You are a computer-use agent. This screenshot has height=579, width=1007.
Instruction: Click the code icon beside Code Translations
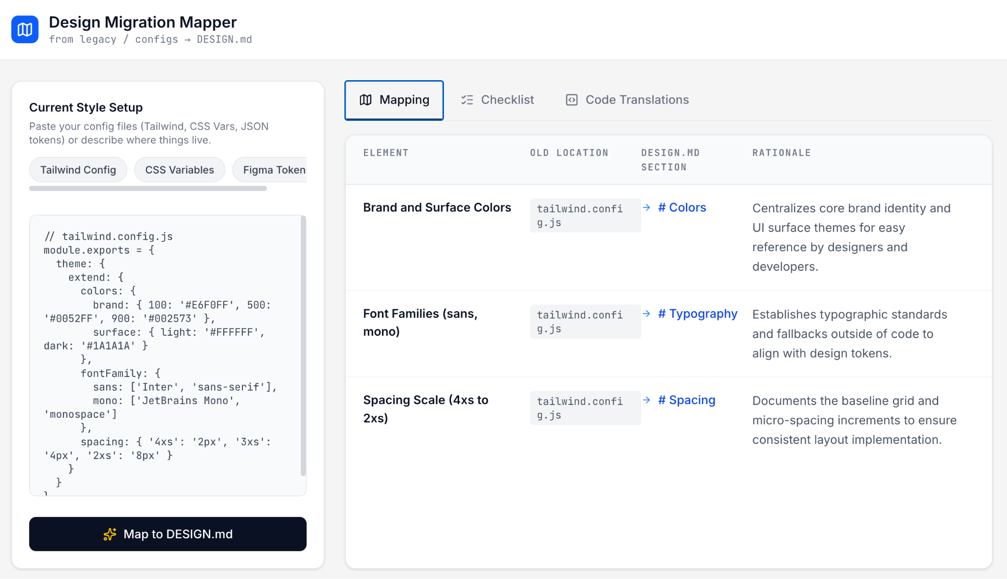(x=571, y=100)
